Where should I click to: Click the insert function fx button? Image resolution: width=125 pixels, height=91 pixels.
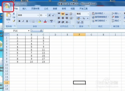[41, 31]
